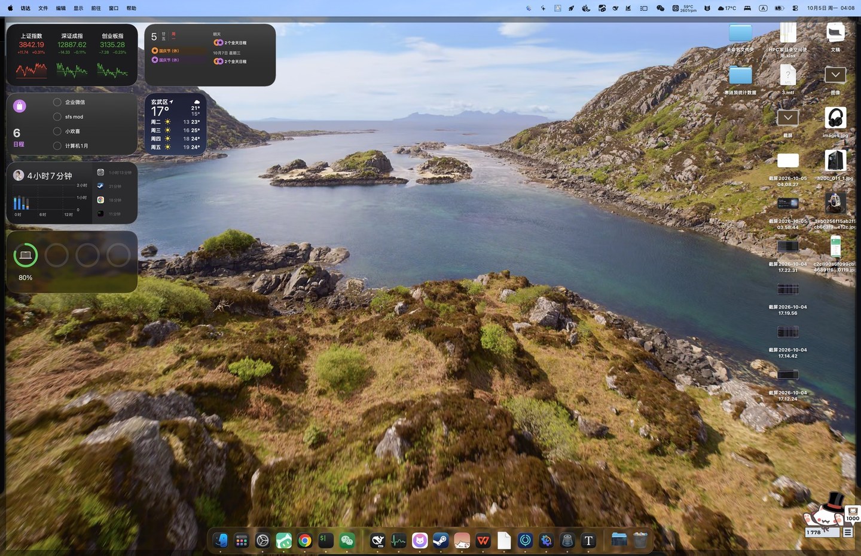This screenshot has width=861, height=556.
Task: Open Google Chrome from the dock
Action: click(x=305, y=540)
